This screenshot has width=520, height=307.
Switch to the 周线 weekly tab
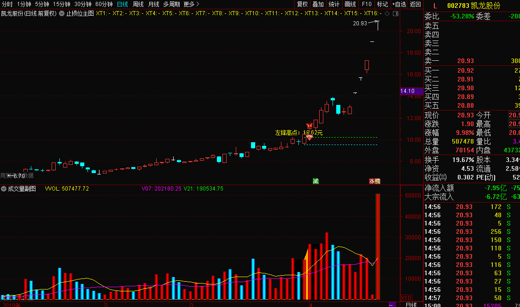point(138,4)
